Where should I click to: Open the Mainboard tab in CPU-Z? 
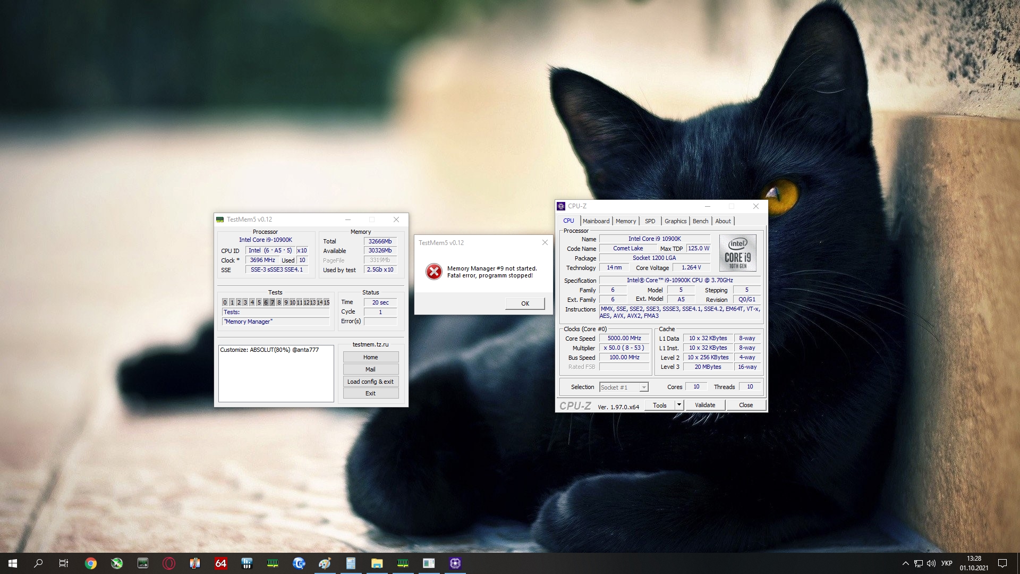point(596,221)
